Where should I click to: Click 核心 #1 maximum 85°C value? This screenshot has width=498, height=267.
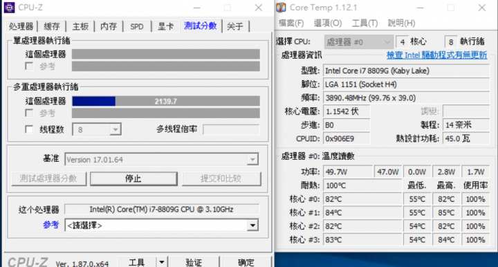click(x=446, y=213)
